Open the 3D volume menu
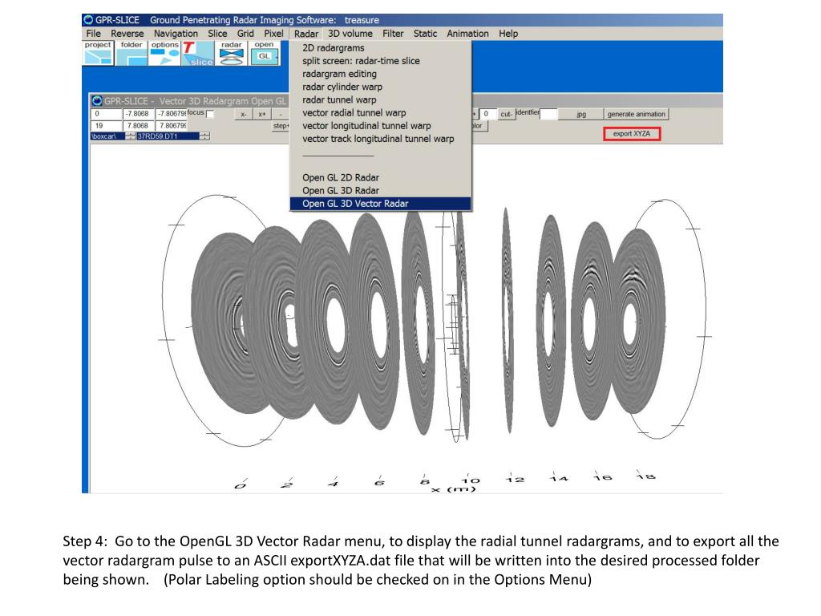 [350, 34]
